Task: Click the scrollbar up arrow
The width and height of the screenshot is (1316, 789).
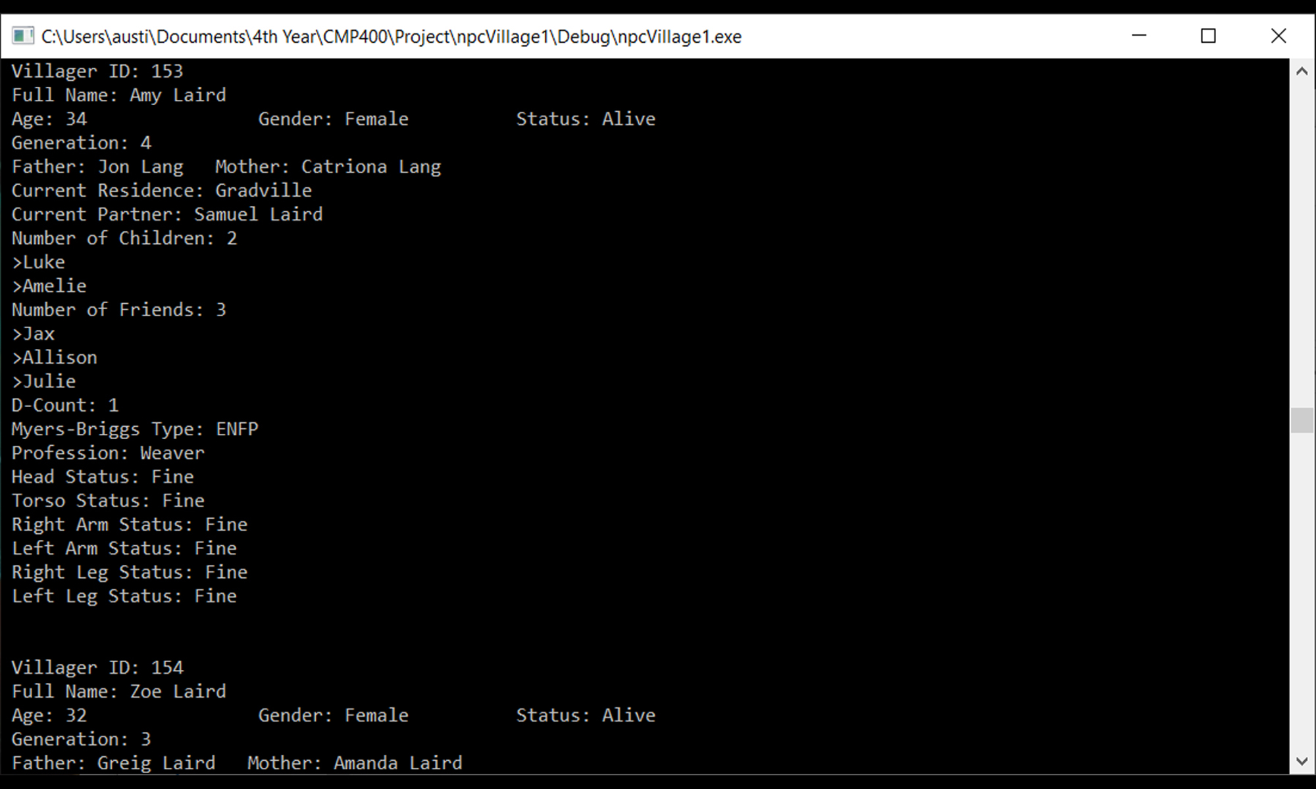Action: click(x=1302, y=72)
